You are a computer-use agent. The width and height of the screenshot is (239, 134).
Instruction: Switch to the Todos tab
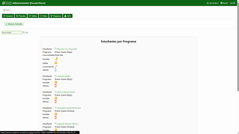(43, 16)
